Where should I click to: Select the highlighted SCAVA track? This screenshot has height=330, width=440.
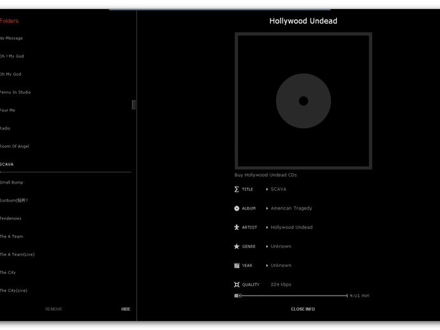pos(7,164)
